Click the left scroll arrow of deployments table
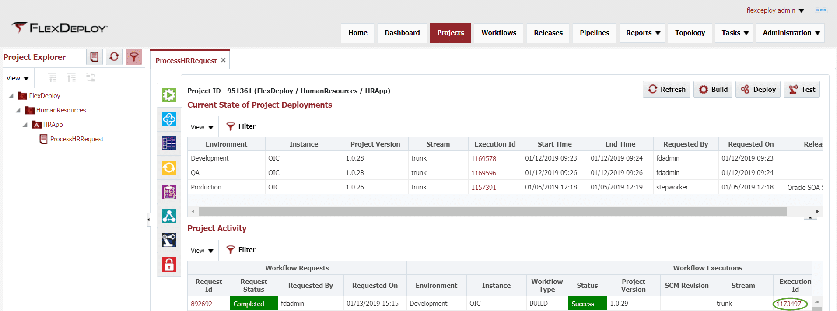Viewport: 837px width, 311px height. click(x=193, y=212)
